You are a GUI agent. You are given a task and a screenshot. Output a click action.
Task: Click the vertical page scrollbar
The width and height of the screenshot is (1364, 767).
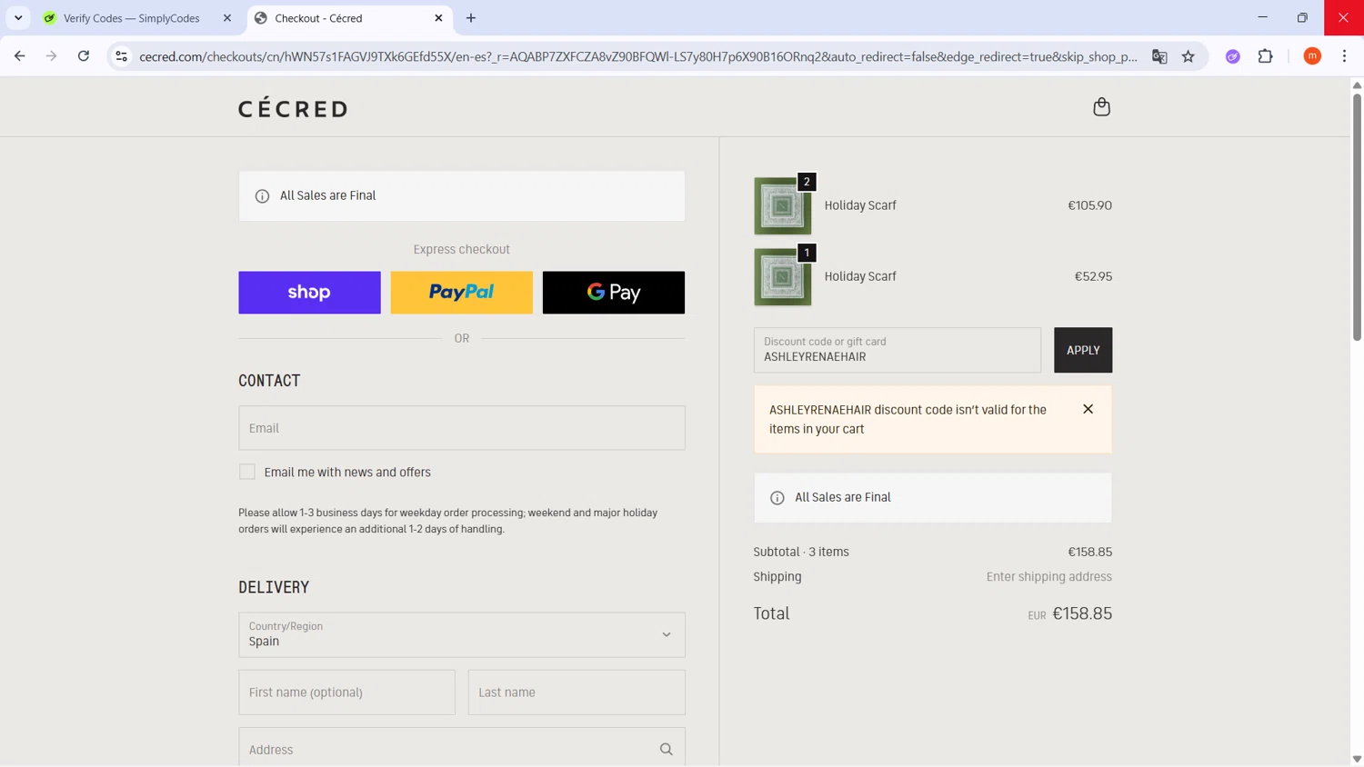(1357, 218)
